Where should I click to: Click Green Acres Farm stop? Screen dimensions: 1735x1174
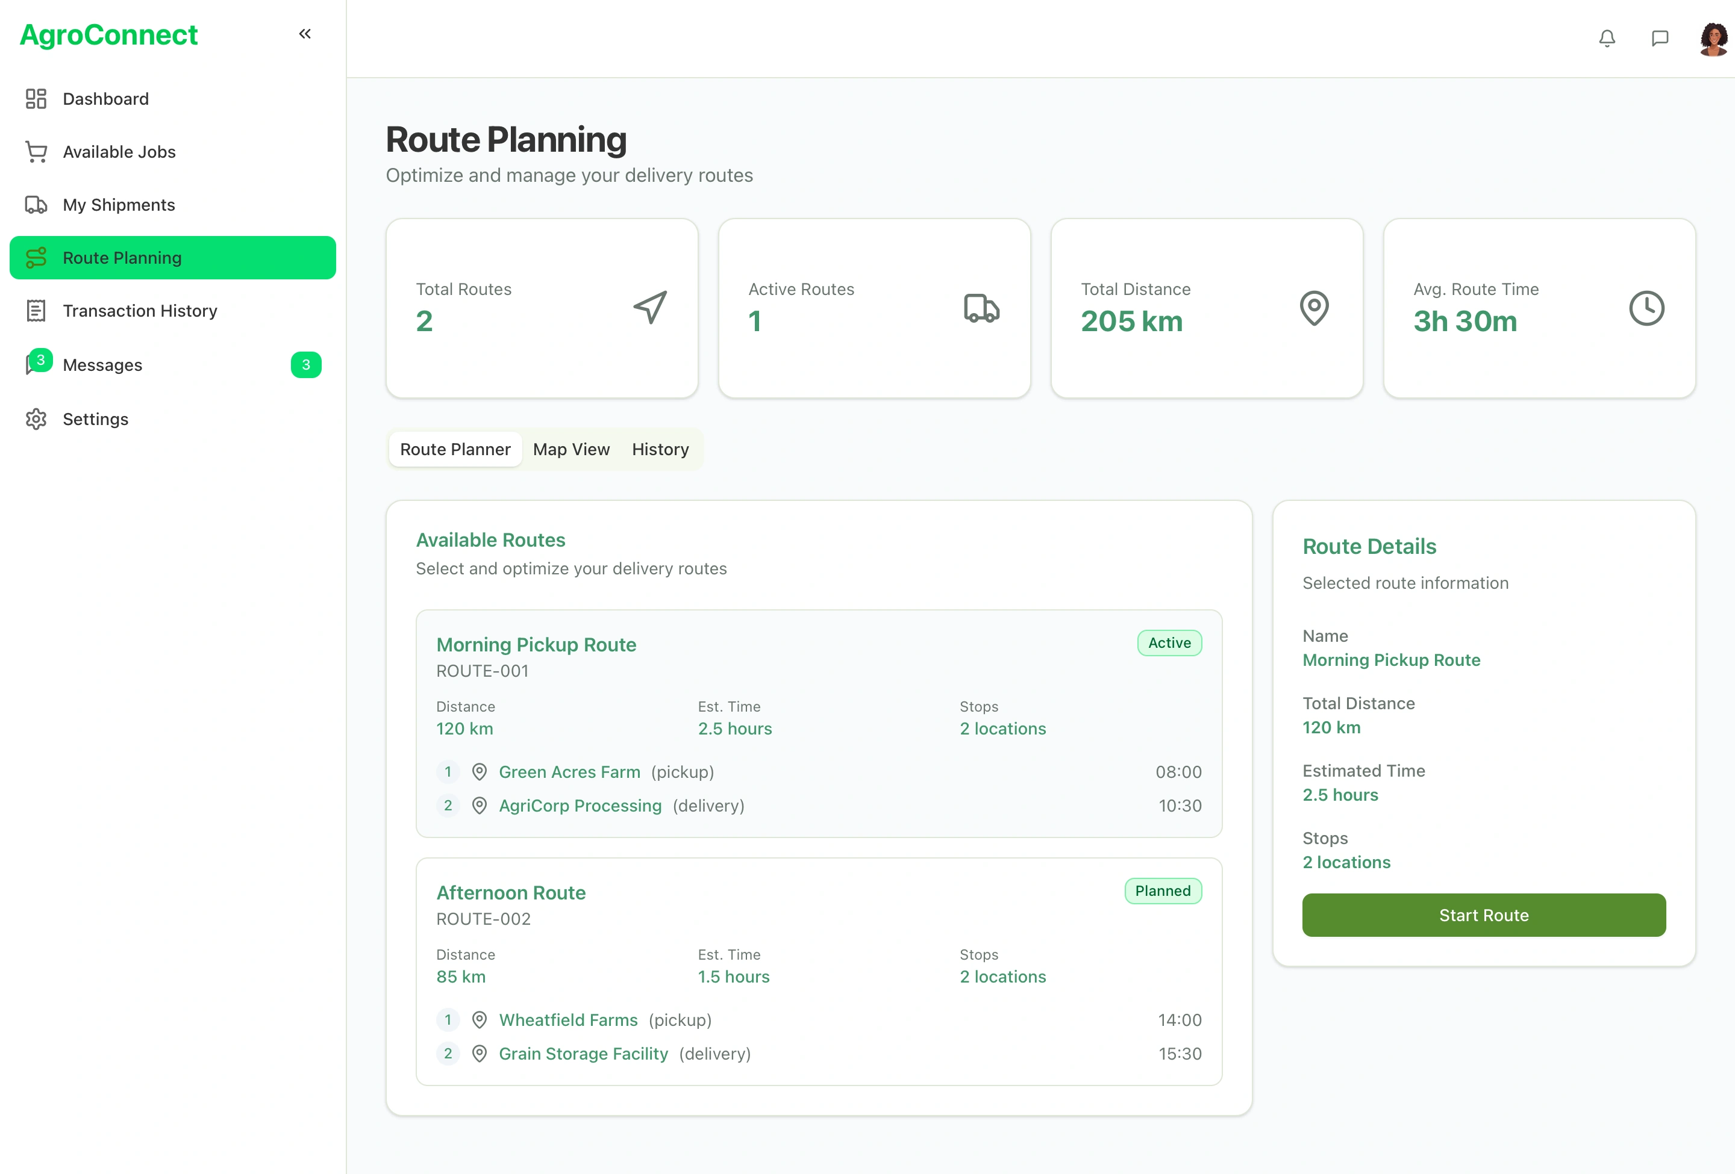point(569,772)
